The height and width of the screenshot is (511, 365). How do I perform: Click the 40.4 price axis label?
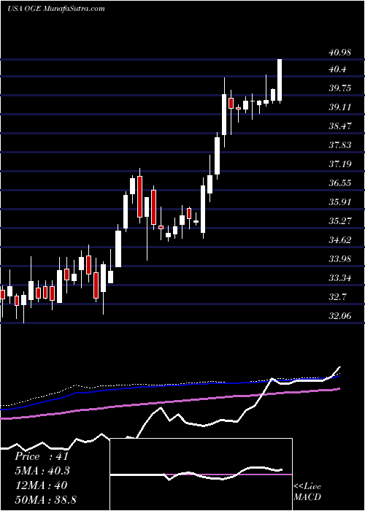point(337,69)
